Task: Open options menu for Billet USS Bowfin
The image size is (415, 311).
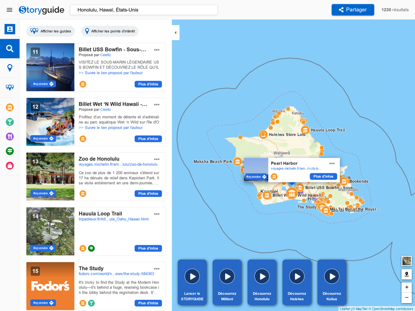Action: (157, 50)
